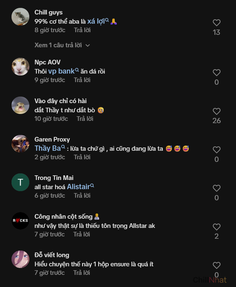Open Npc AOV's avatar

point(20,67)
